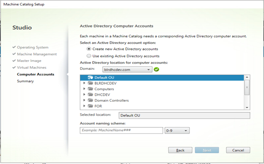
Task: Go to the Summary step
Action: click(x=25, y=81)
